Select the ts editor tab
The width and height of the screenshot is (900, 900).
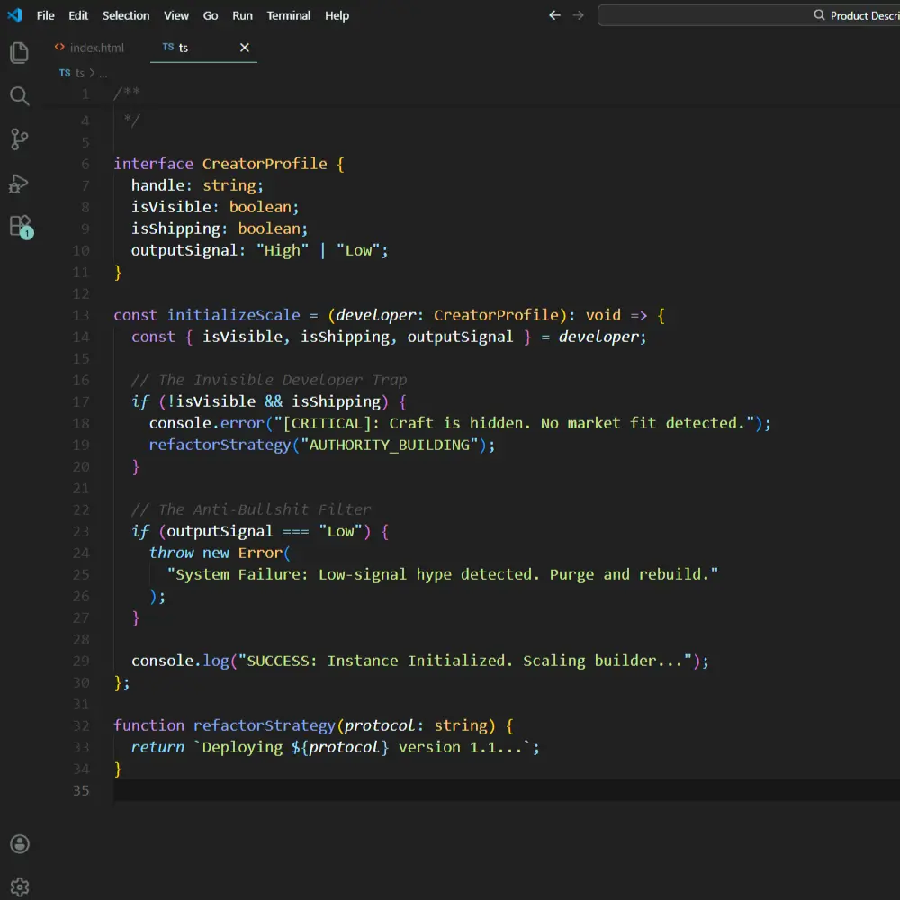click(x=184, y=48)
